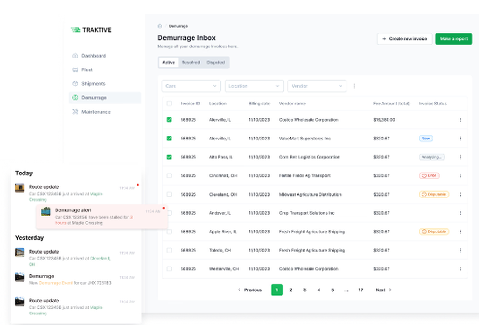Click the Cincinnati, OH location cell
Image resolution: width=479 pixels, height=325 pixels.
223,175
